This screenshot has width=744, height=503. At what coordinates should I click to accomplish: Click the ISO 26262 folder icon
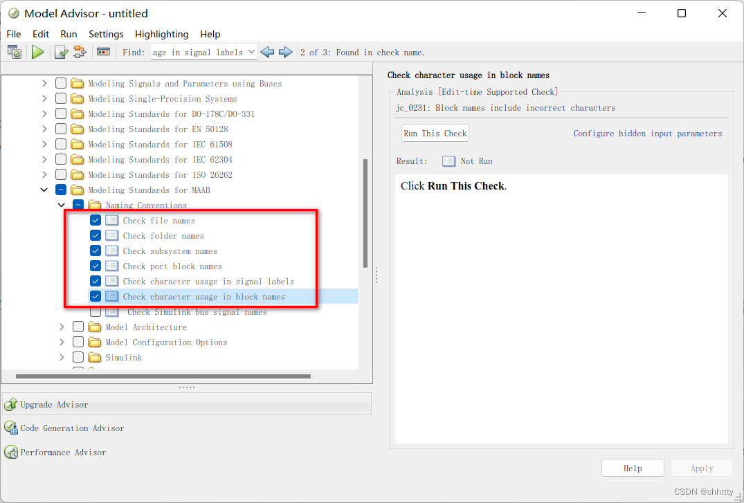point(77,174)
